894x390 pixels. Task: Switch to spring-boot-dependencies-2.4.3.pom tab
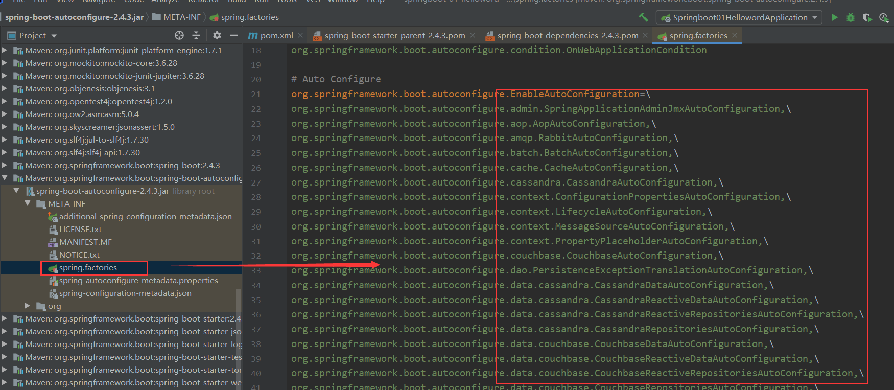[568, 35]
